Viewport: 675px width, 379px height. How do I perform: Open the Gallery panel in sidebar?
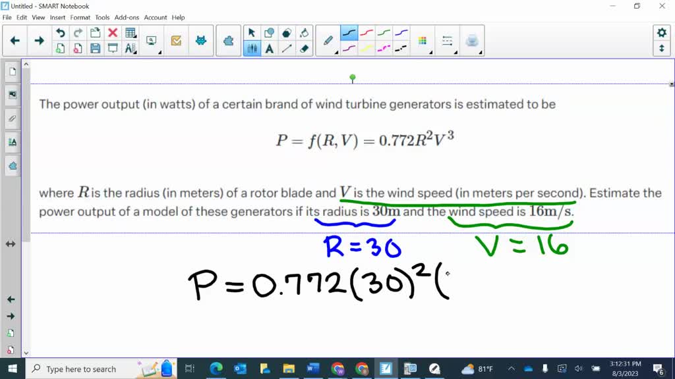[12, 95]
